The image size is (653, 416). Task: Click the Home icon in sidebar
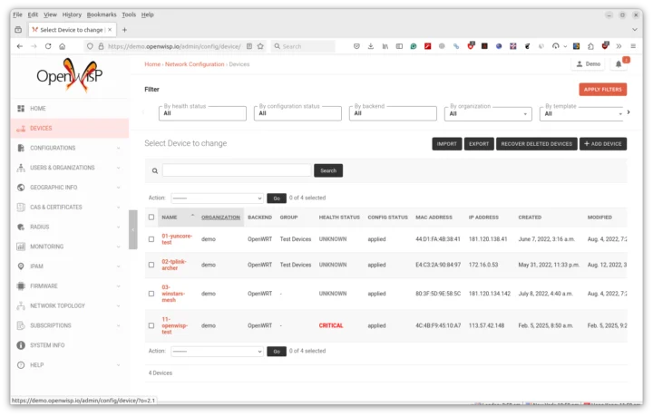(x=20, y=109)
